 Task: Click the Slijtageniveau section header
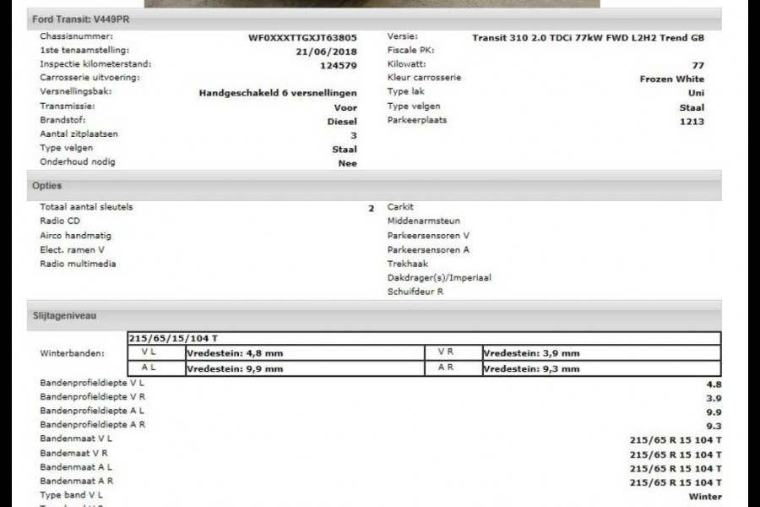click(64, 315)
